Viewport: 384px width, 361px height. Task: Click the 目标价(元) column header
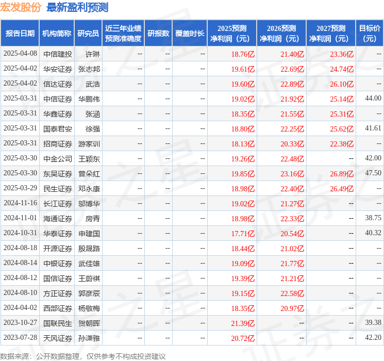tap(370, 34)
